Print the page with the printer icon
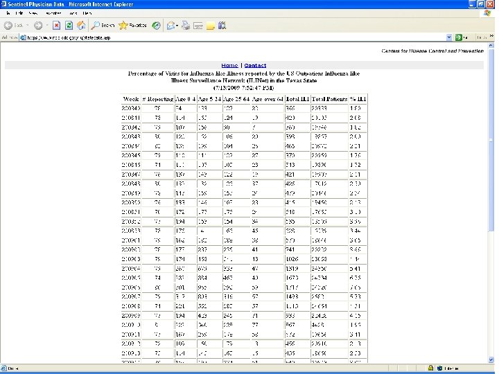The width and height of the screenshot is (499, 374). tap(186, 26)
